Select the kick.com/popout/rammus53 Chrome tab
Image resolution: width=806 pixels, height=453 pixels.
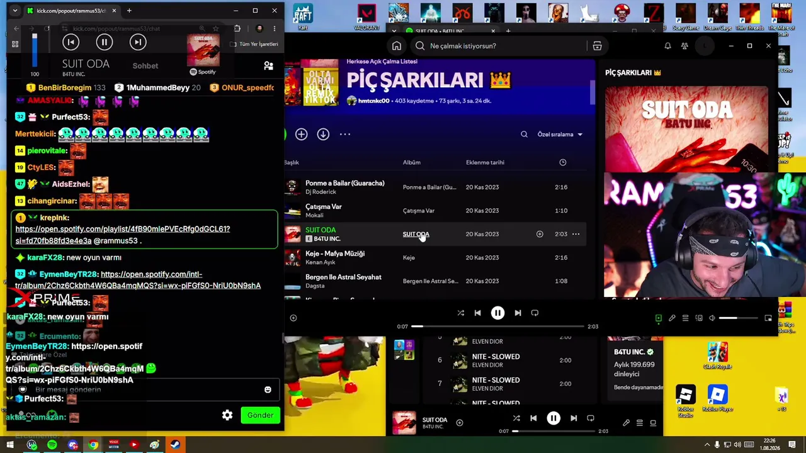click(72, 11)
